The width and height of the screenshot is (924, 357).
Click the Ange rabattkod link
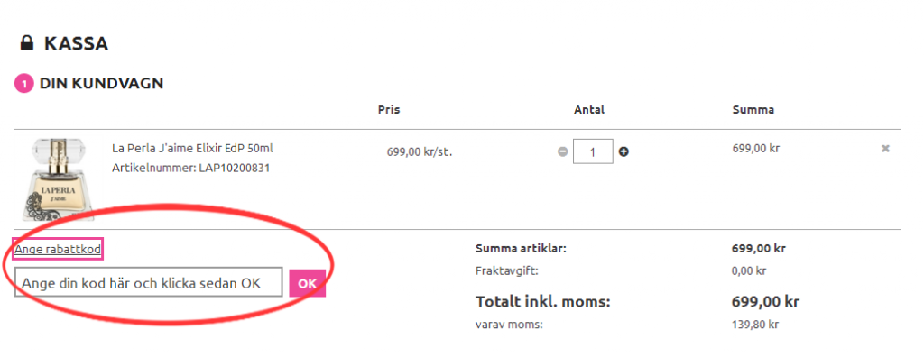point(57,249)
